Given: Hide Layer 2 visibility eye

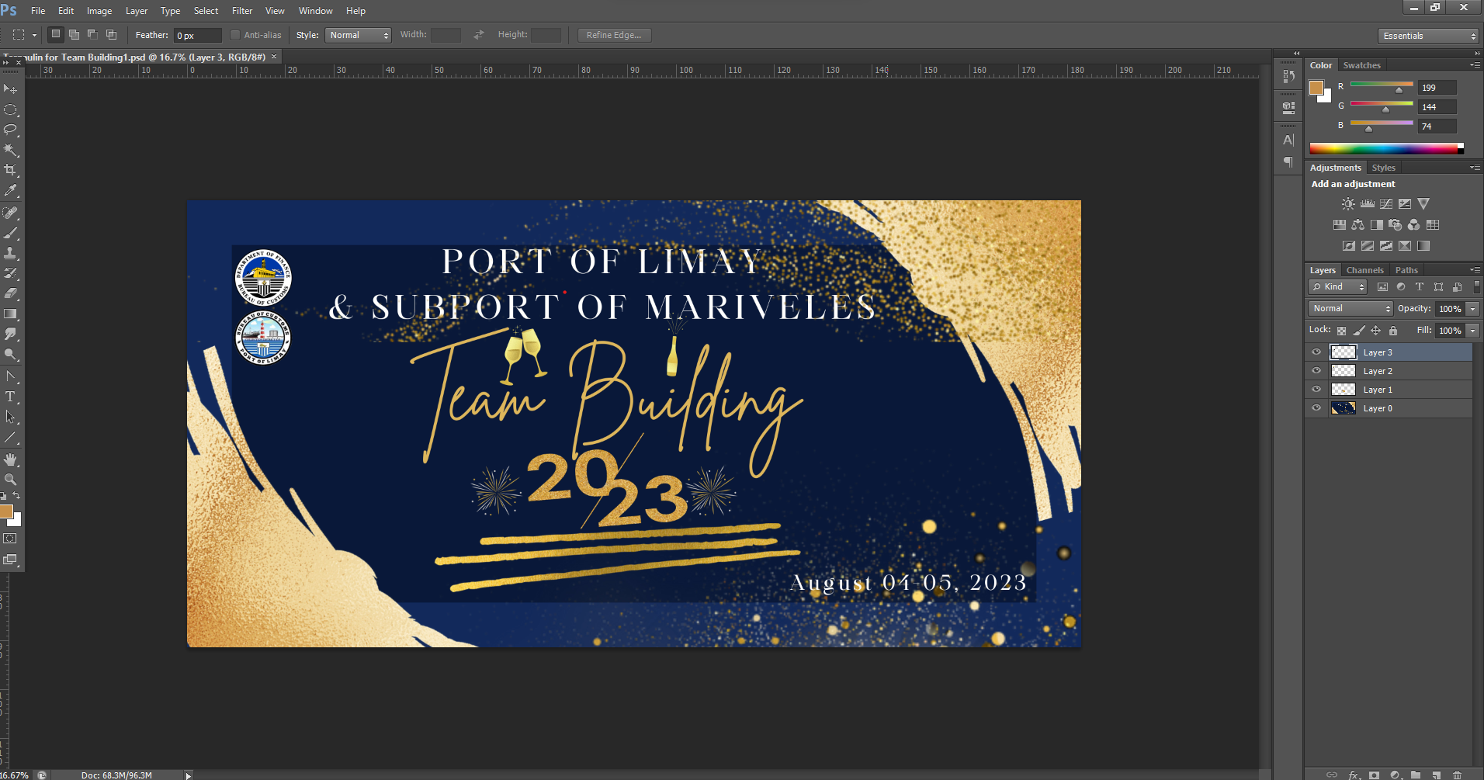Looking at the screenshot, I should click(x=1316, y=371).
